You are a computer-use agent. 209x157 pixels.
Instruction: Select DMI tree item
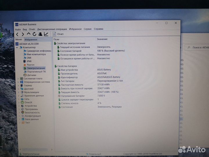(x=27, y=58)
